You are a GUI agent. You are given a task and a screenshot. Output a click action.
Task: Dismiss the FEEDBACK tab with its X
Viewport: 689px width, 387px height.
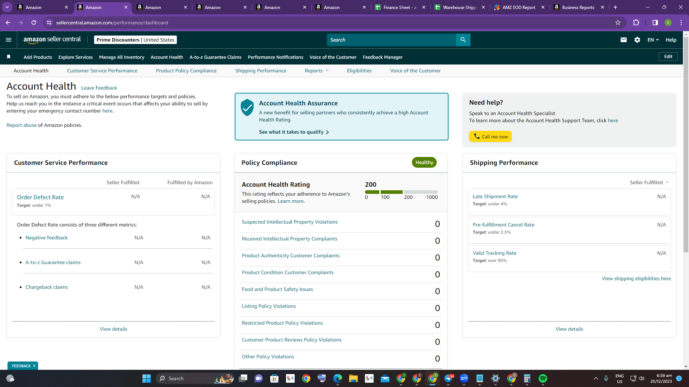click(34, 366)
